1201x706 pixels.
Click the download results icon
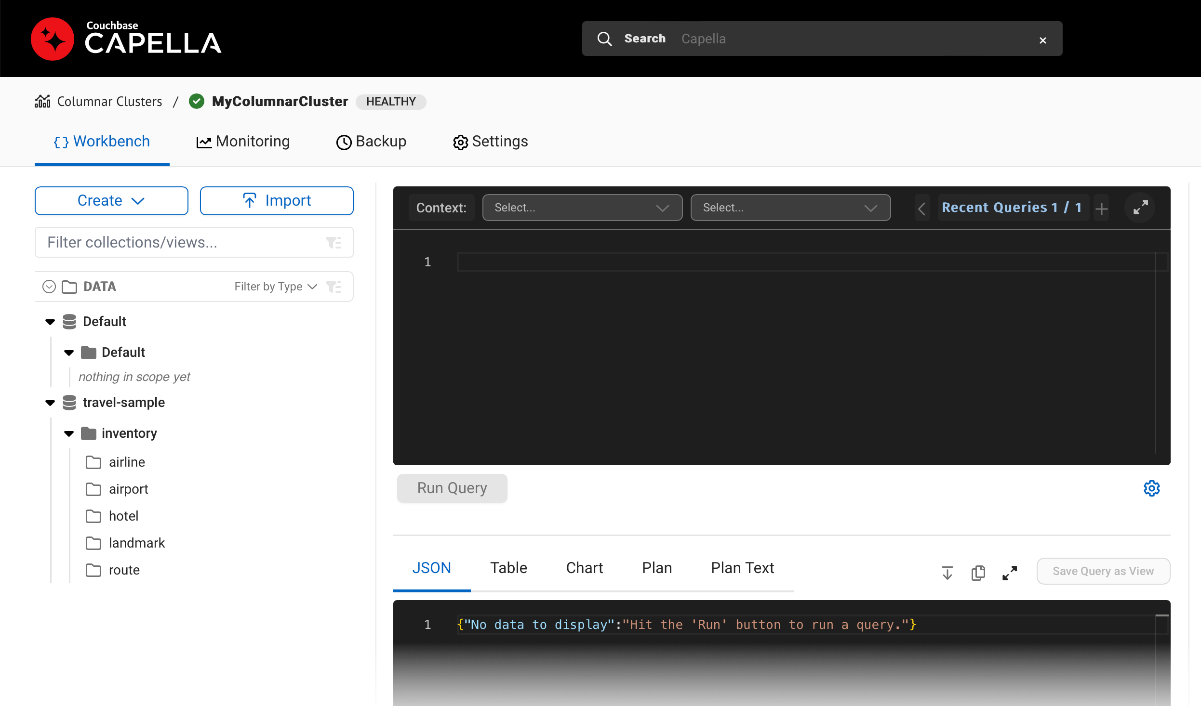click(x=948, y=571)
